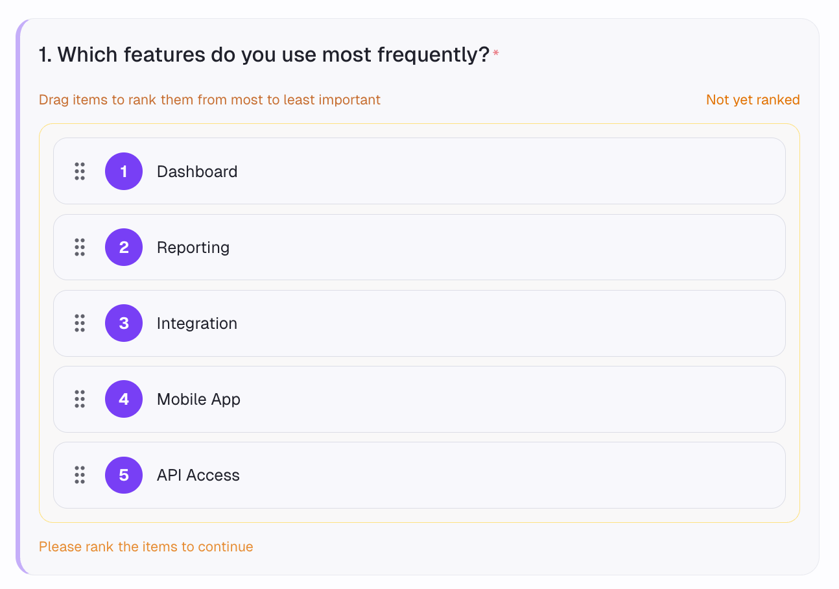The height and width of the screenshot is (589, 839).
Task: Click rank badge numbered 2 on Reporting
Action: pyautogui.click(x=123, y=247)
